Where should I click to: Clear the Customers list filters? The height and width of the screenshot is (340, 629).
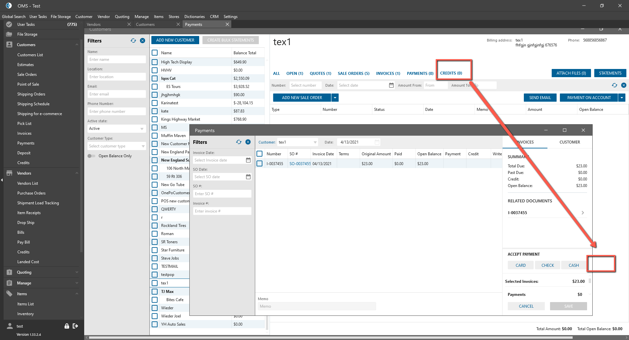[143, 41]
